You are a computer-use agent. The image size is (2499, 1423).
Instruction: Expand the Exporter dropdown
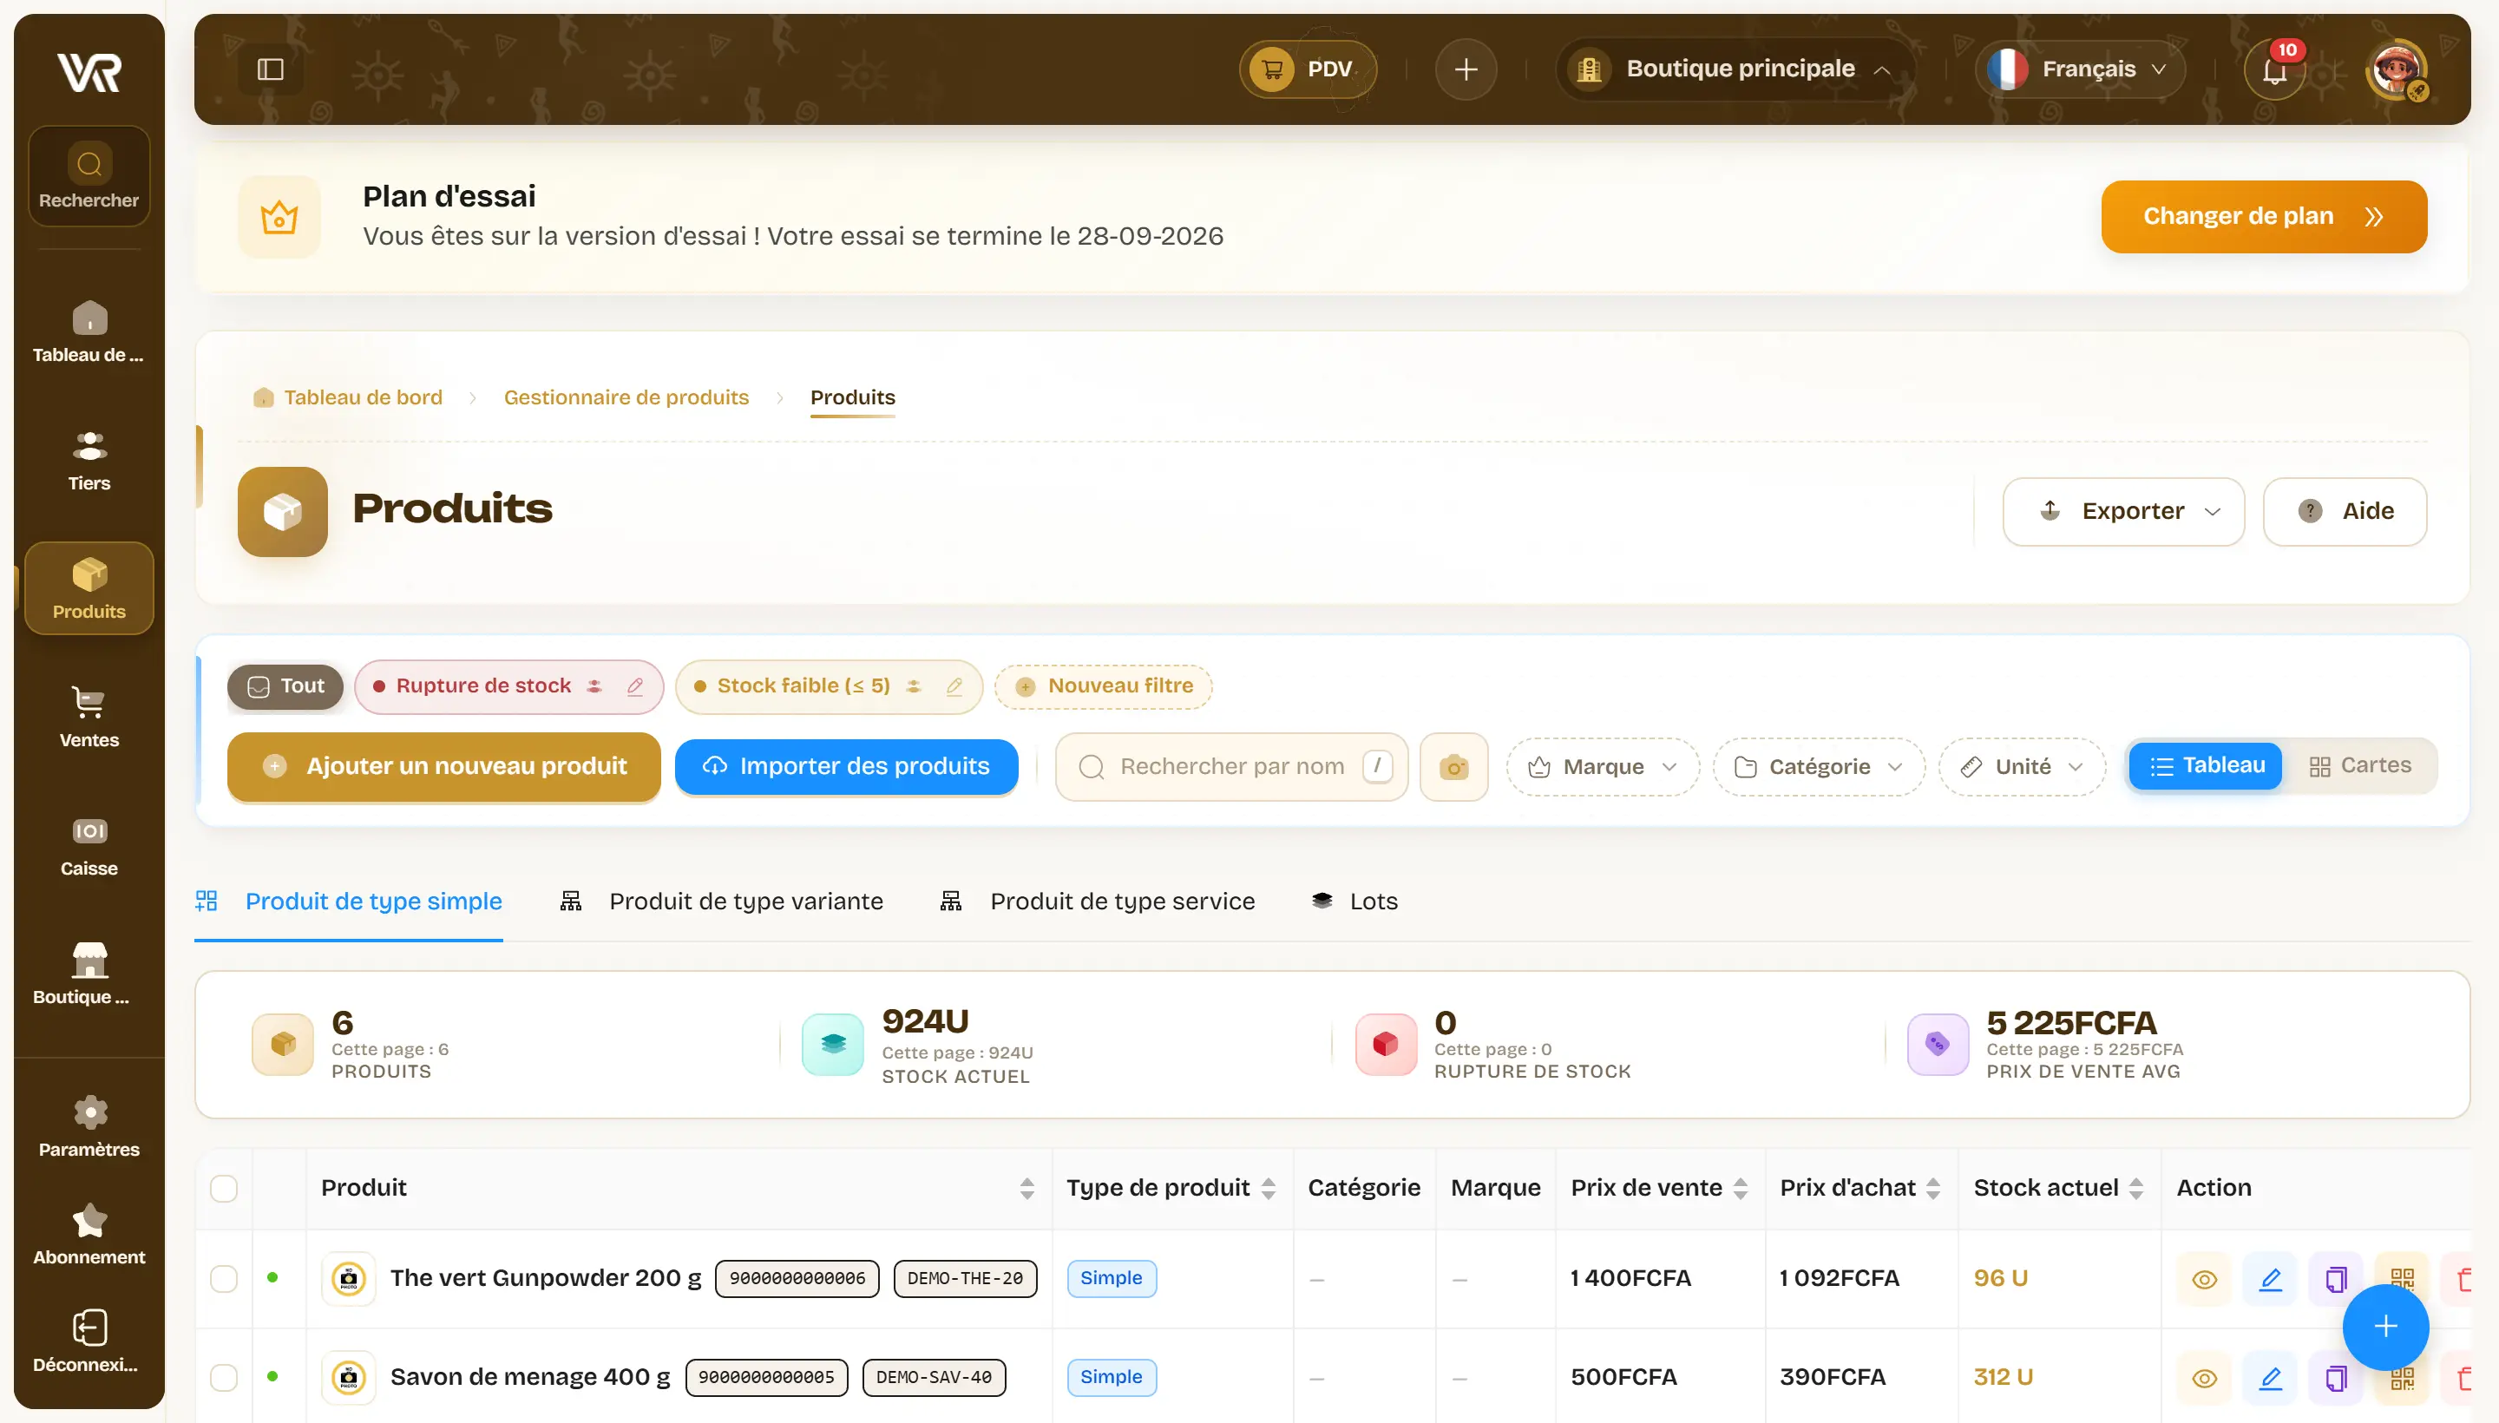2122,512
